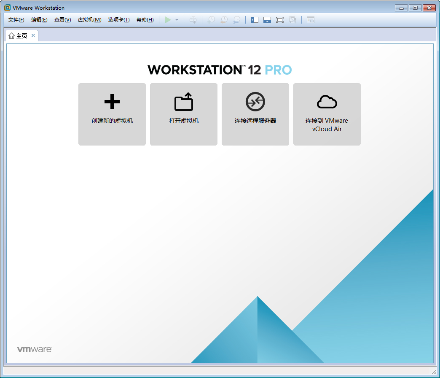Click 创建新的虚拟机 tile
Viewport: 440px width, 378px height.
[x=112, y=114]
